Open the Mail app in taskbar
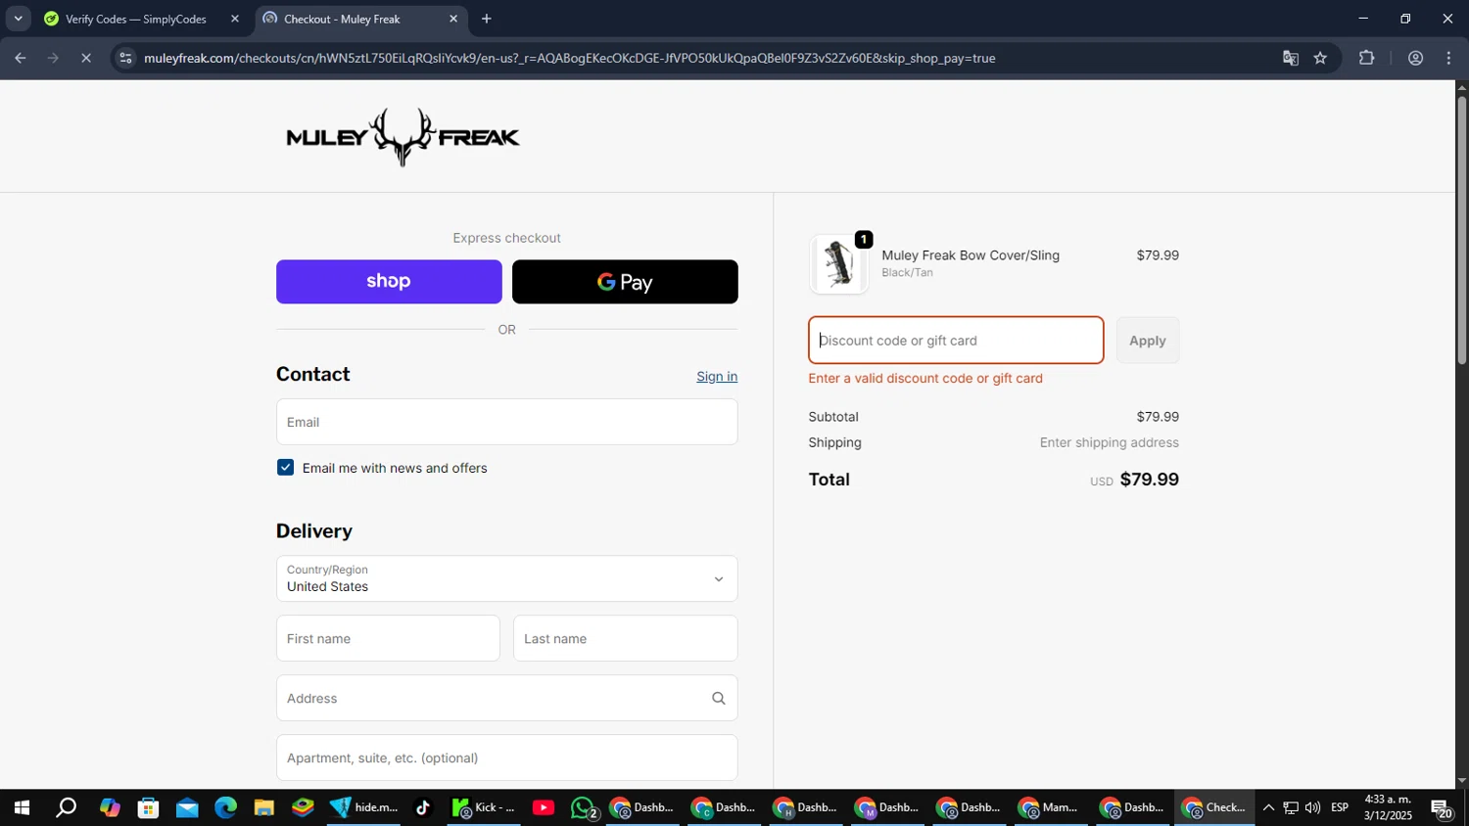The width and height of the screenshot is (1469, 826). [x=187, y=807]
